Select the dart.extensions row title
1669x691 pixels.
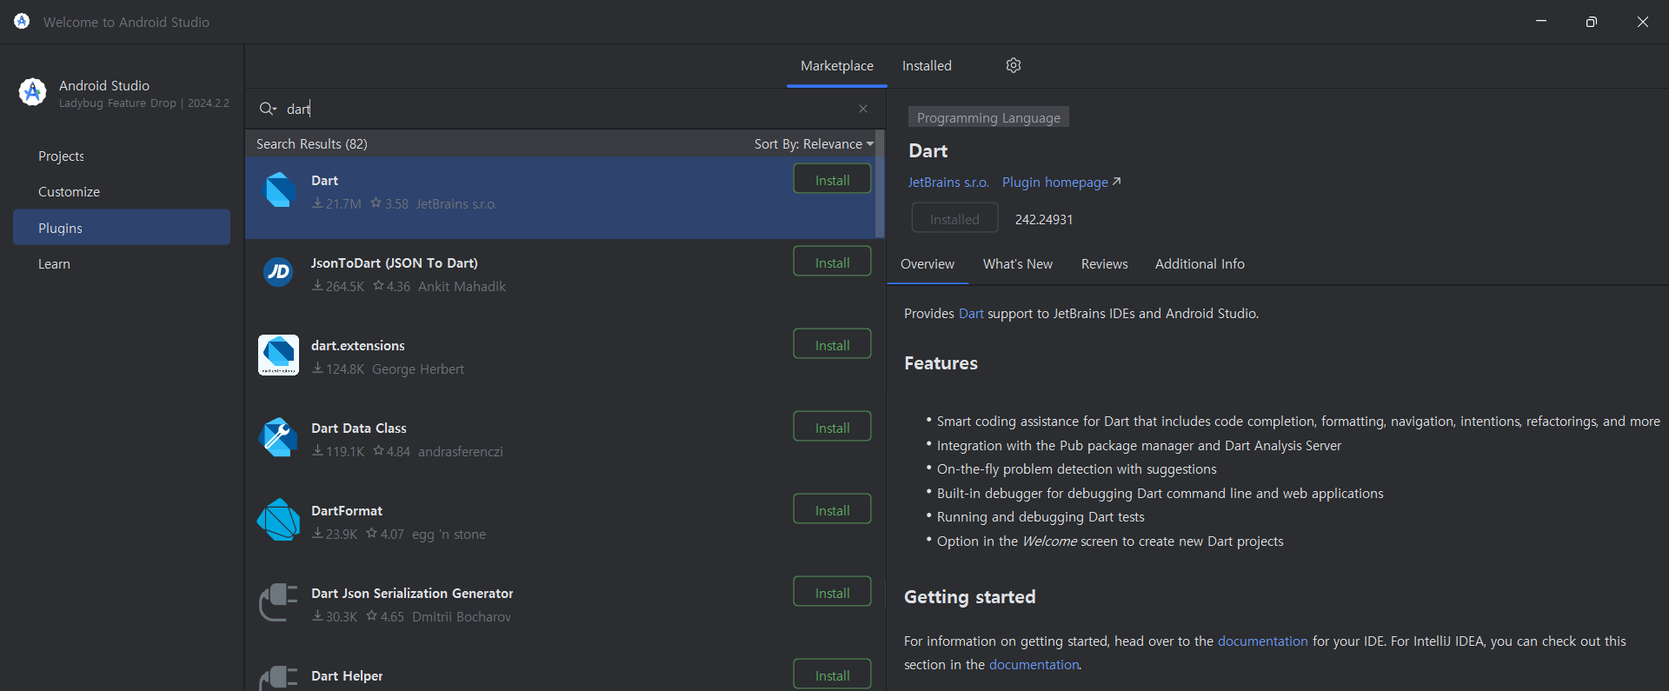tap(358, 346)
